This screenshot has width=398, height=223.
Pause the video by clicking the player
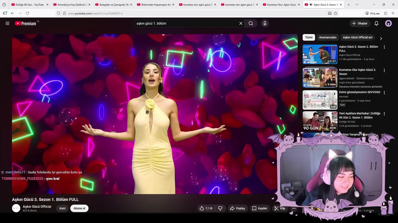[x=155, y=114]
